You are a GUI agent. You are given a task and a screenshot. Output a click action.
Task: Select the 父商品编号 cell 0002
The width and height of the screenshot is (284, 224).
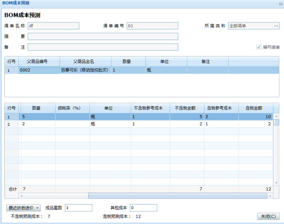click(39, 70)
